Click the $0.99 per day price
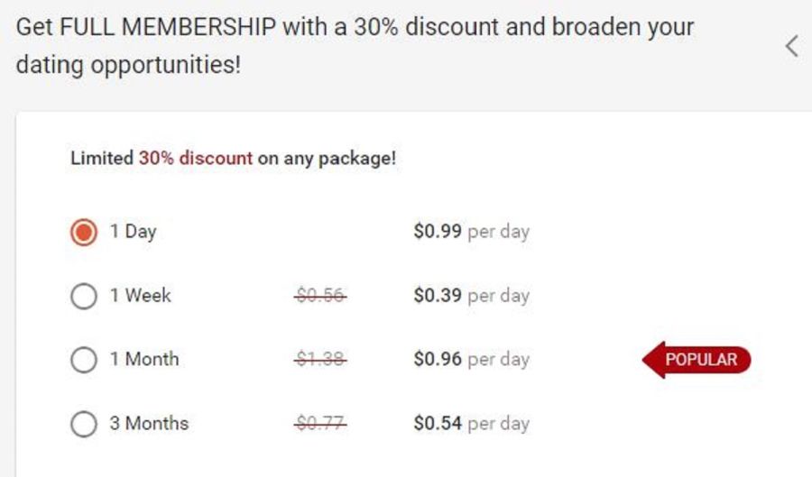The height and width of the screenshot is (477, 812). [472, 231]
